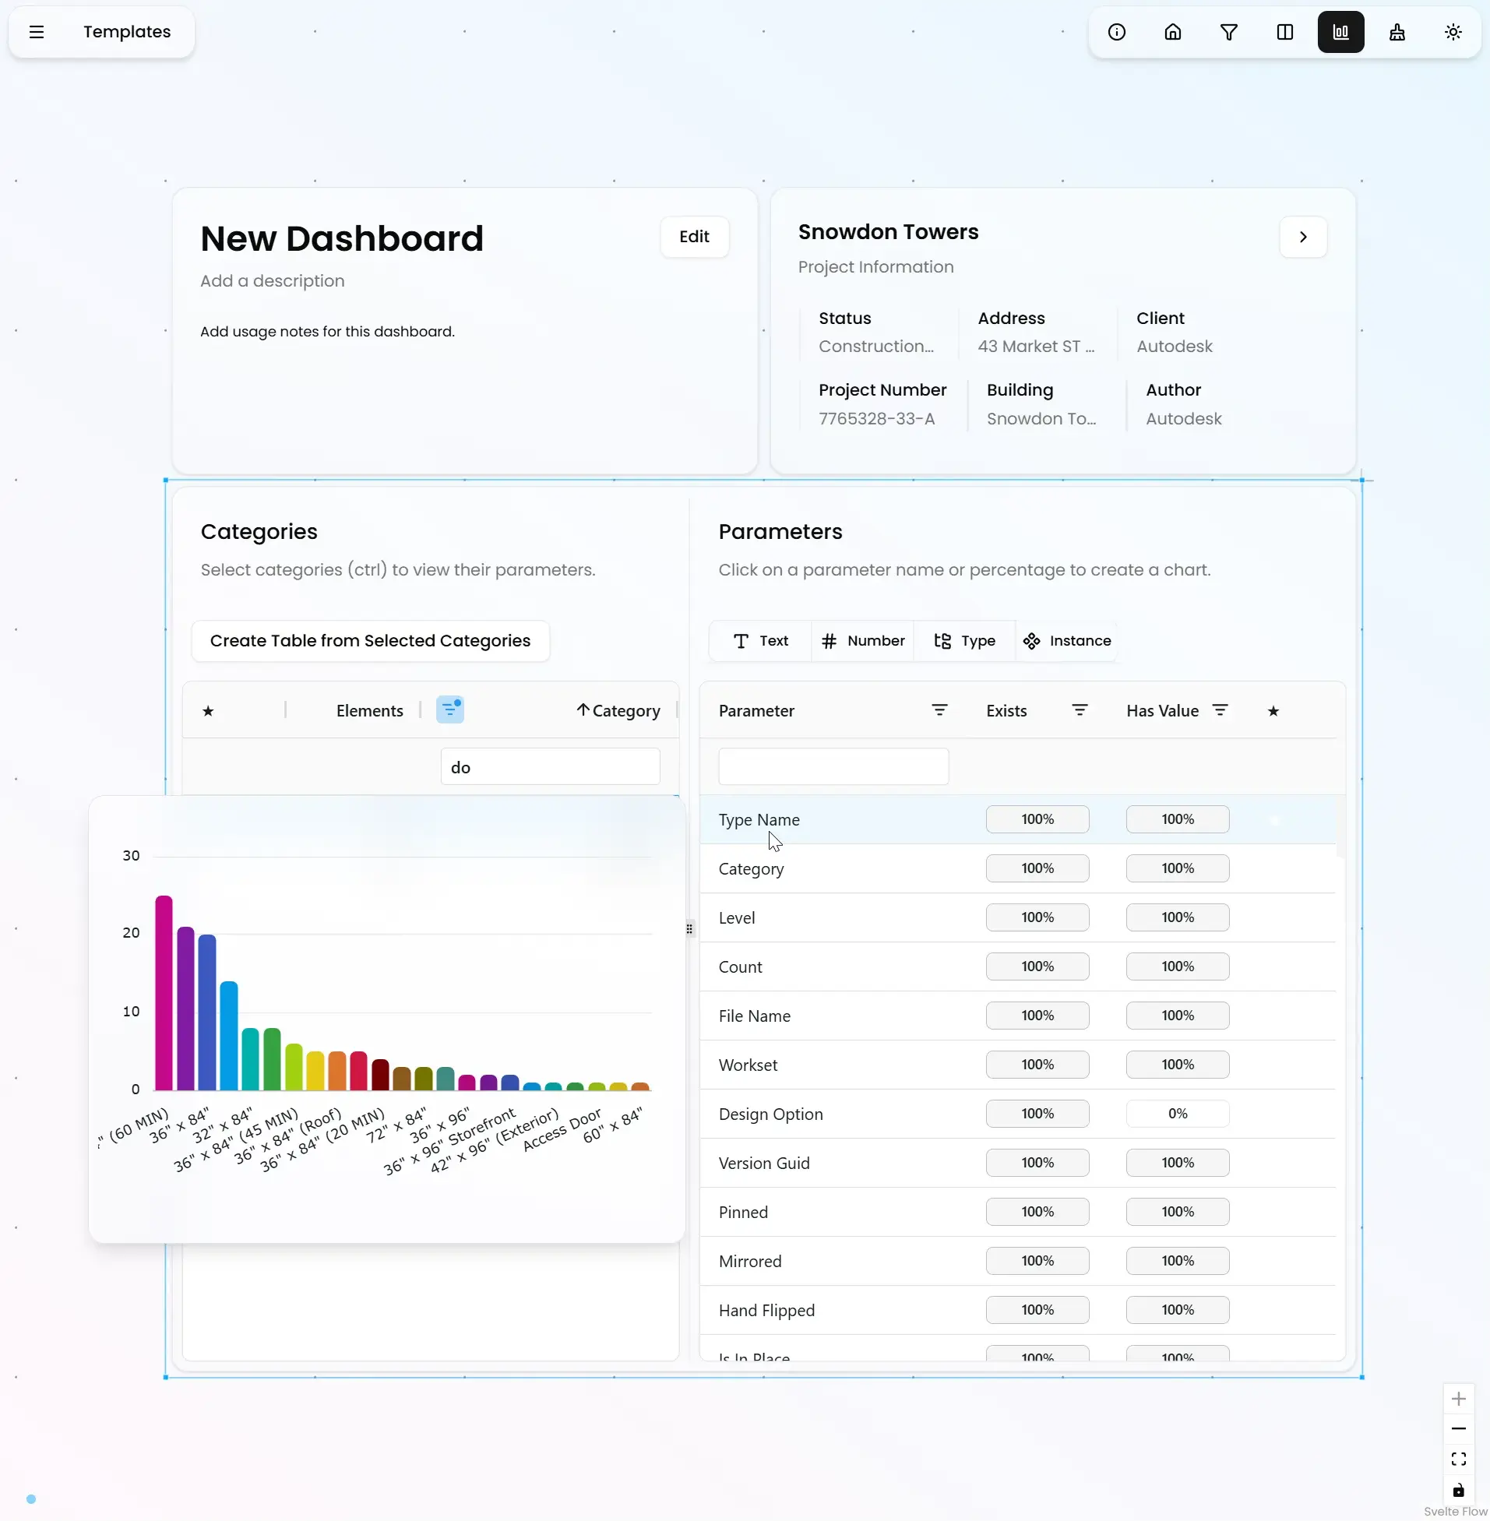The image size is (1490, 1521).
Task: Open the filter funnel icon in toolbar
Action: pos(1228,32)
